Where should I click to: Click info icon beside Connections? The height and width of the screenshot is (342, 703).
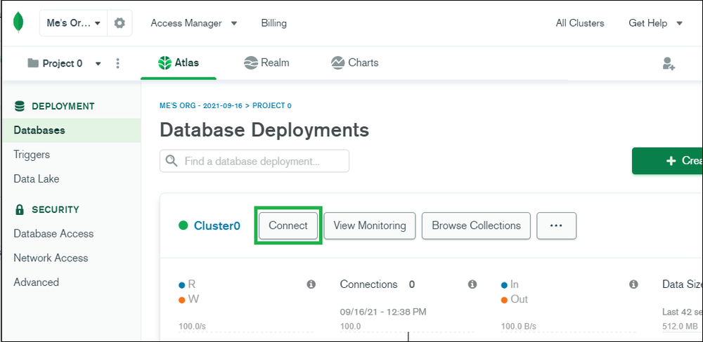(472, 284)
